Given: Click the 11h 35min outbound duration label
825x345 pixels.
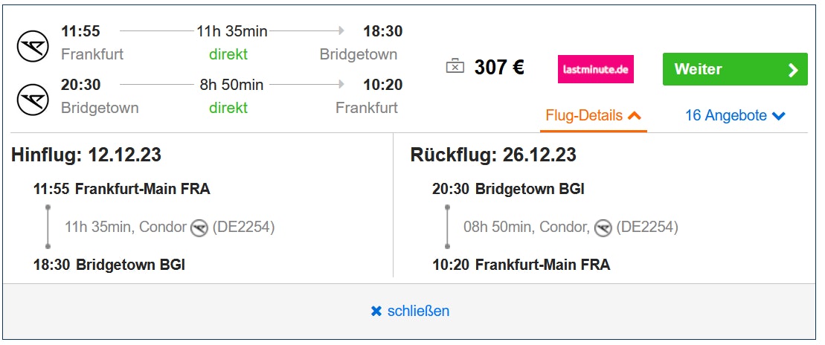Looking at the screenshot, I should [231, 31].
